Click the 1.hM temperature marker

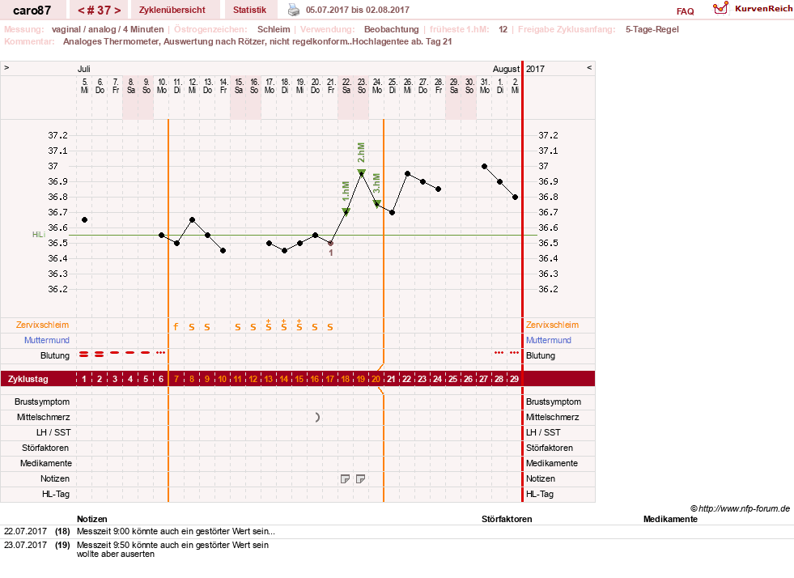point(346,210)
